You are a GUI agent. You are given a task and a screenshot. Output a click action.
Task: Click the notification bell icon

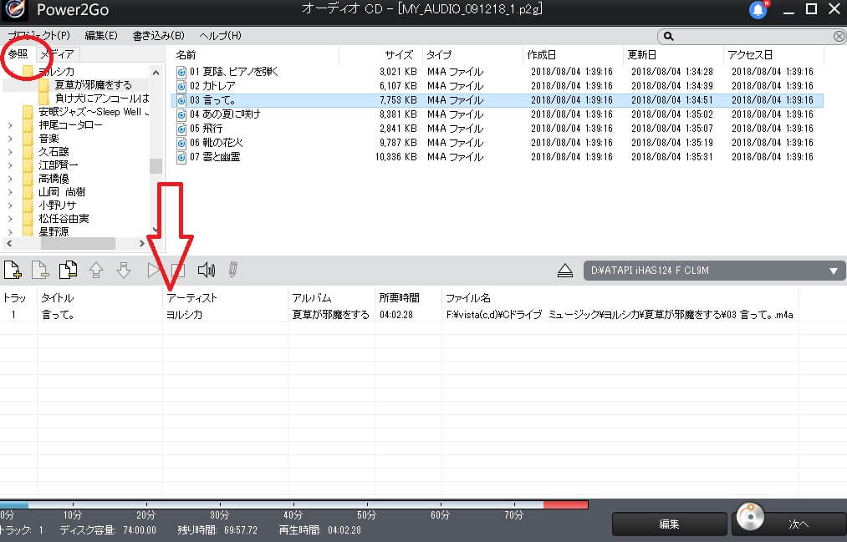757,10
